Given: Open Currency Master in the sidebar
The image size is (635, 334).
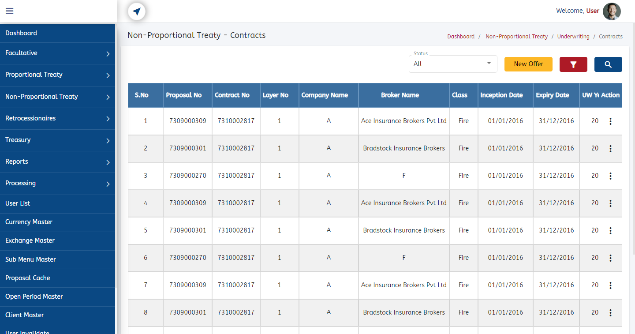Looking at the screenshot, I should [57, 222].
